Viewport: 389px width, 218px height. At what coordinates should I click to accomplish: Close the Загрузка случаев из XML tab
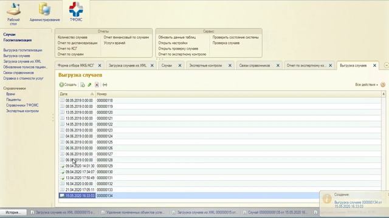coord(152,65)
